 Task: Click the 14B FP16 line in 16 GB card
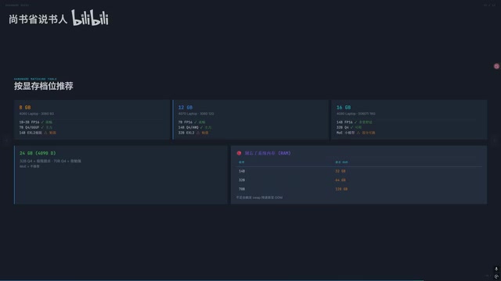coord(354,122)
